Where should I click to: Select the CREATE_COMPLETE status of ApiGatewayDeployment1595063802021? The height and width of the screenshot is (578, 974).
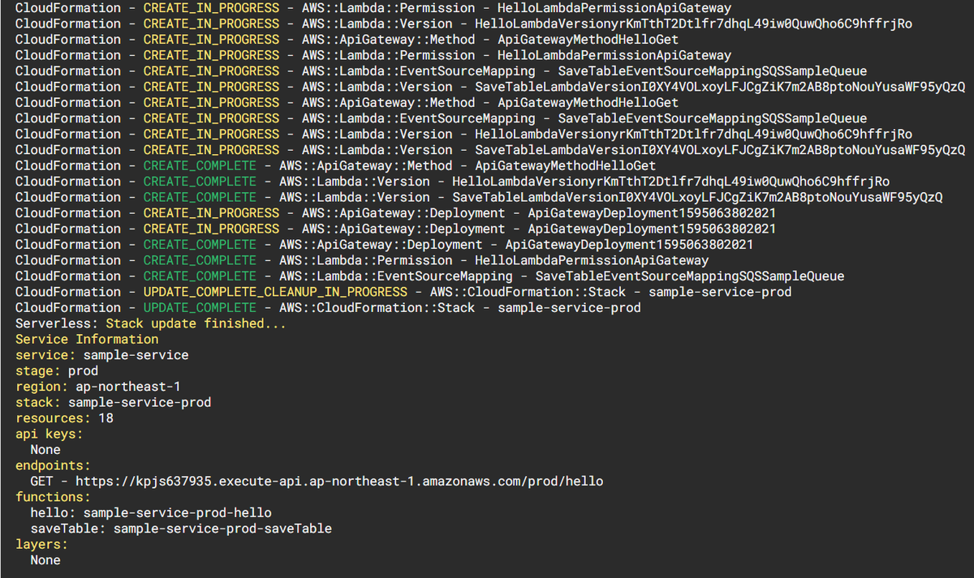click(x=200, y=245)
